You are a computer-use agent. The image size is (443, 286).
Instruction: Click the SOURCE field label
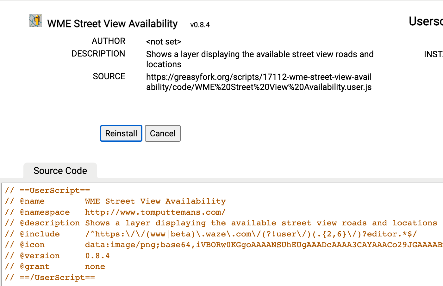(x=109, y=76)
